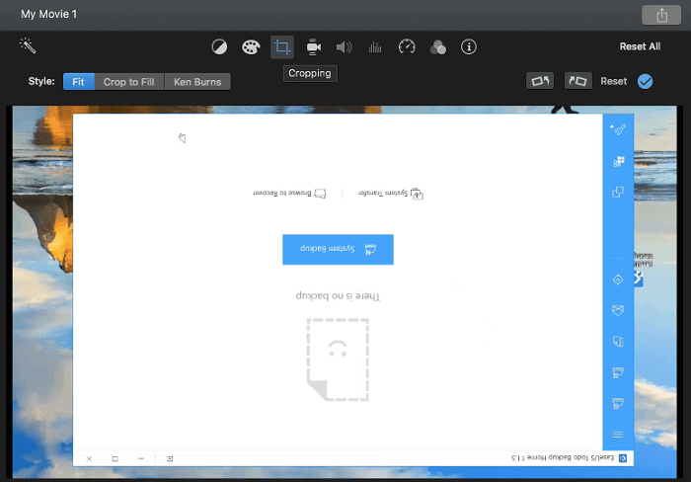691x482 pixels.
Task: Click EaseUS sidebar disk backup icon above system backup
Action: (618, 372)
